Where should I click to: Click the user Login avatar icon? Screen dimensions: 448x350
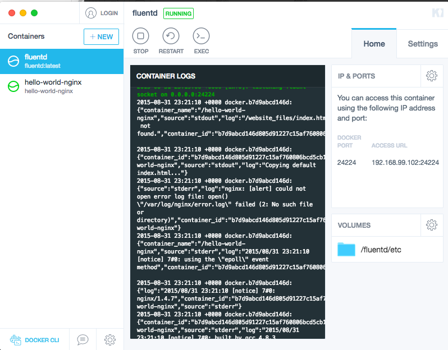click(x=91, y=13)
